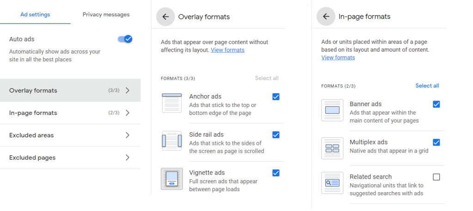
Task: Uncheck the Anchor ads checkbox
Action: coord(276,97)
